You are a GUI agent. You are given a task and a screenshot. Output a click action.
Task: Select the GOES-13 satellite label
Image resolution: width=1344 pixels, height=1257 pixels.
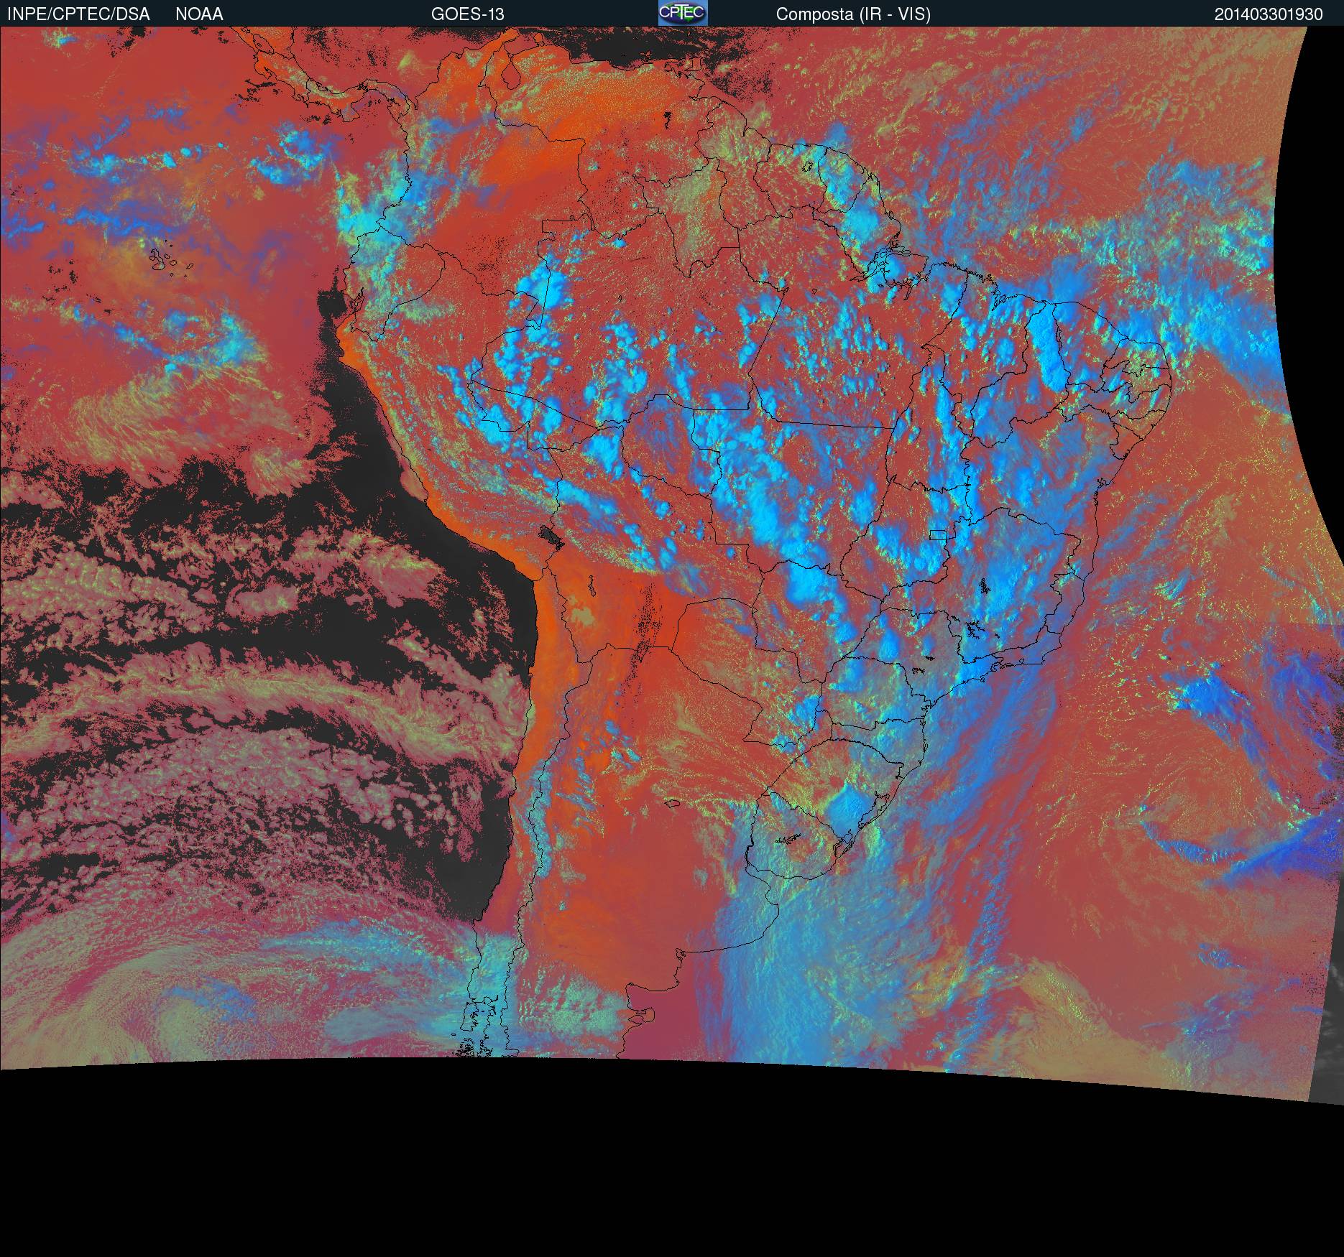(467, 14)
